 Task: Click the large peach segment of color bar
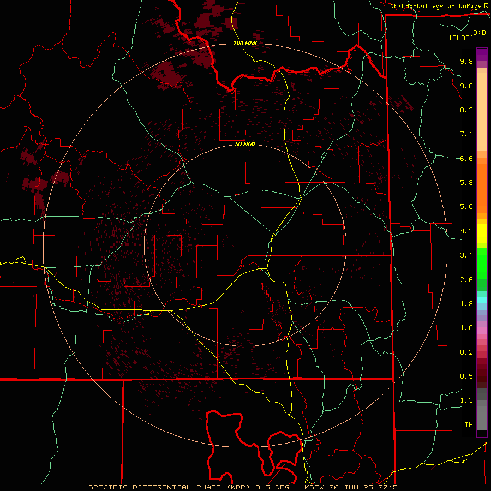[482, 112]
